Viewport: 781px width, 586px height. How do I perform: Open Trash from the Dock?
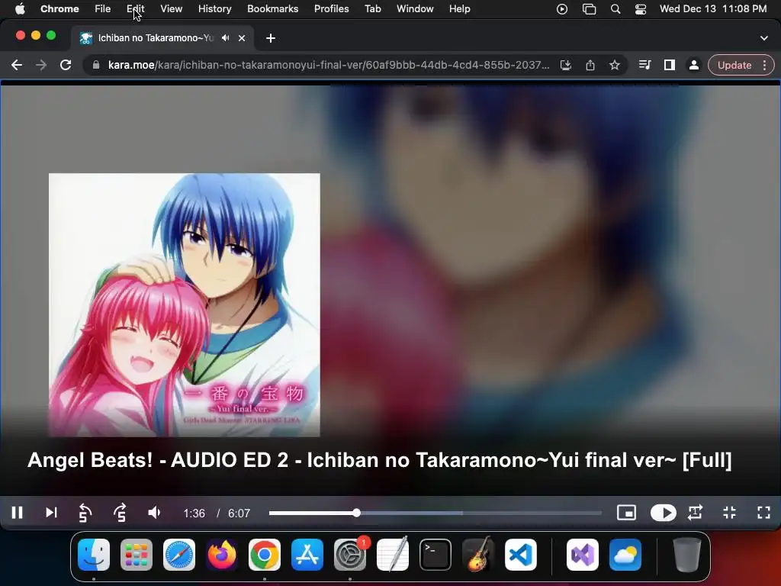coord(687,555)
